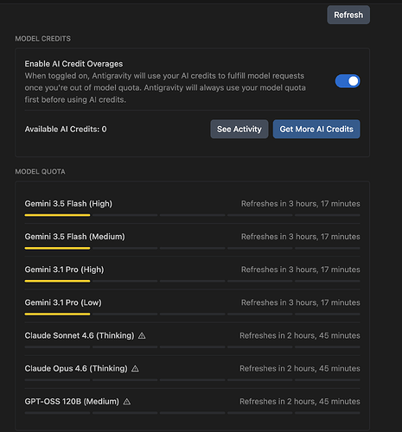Toggle Enable AI Credit Overages switch
Image resolution: width=402 pixels, height=432 pixels.
pos(348,81)
